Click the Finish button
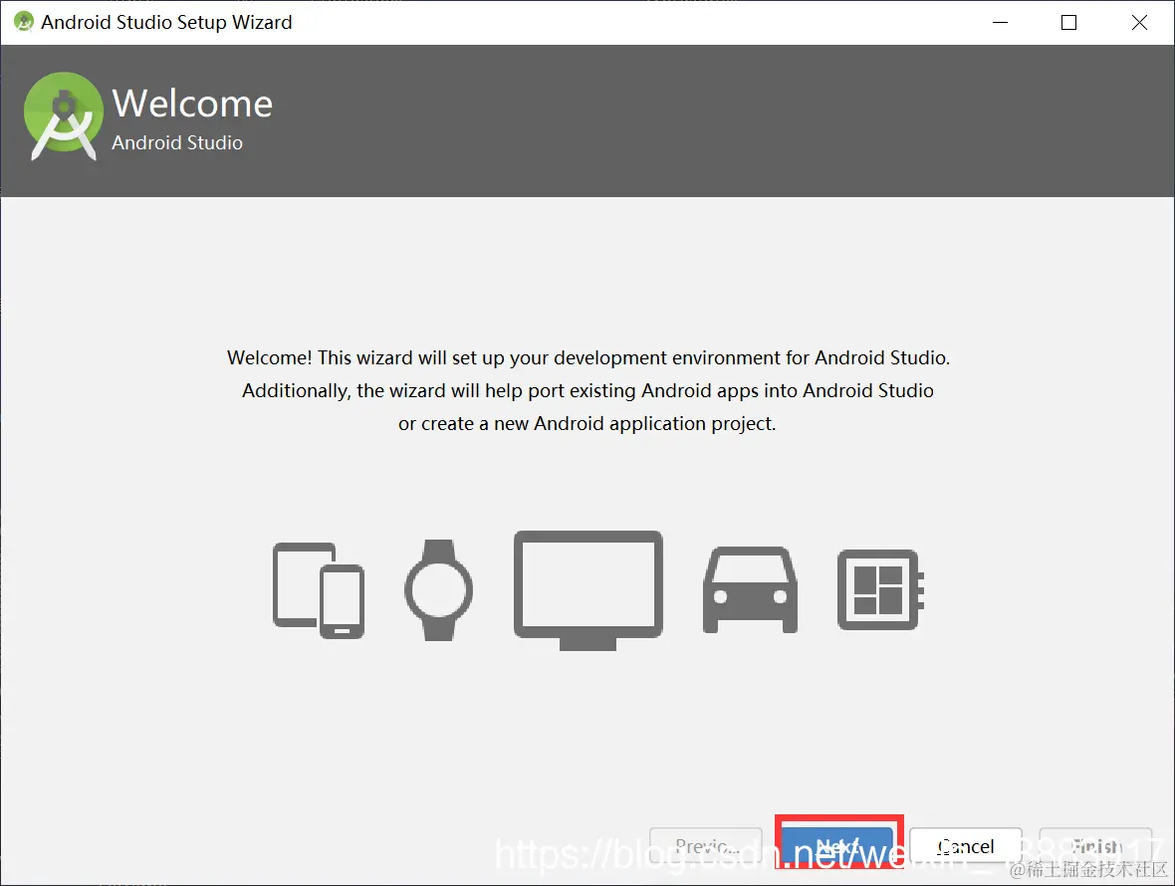This screenshot has width=1175, height=886. point(1095,846)
